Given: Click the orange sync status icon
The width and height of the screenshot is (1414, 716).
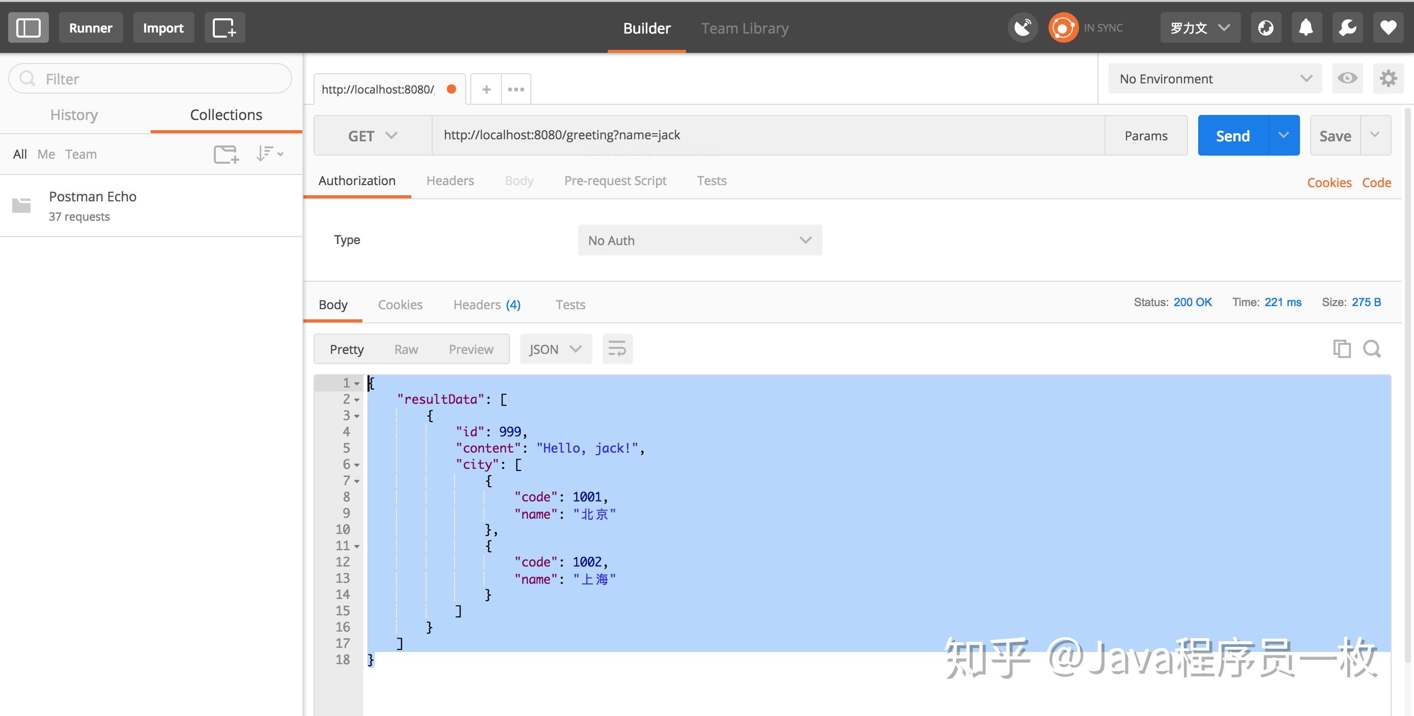Looking at the screenshot, I should tap(1063, 27).
